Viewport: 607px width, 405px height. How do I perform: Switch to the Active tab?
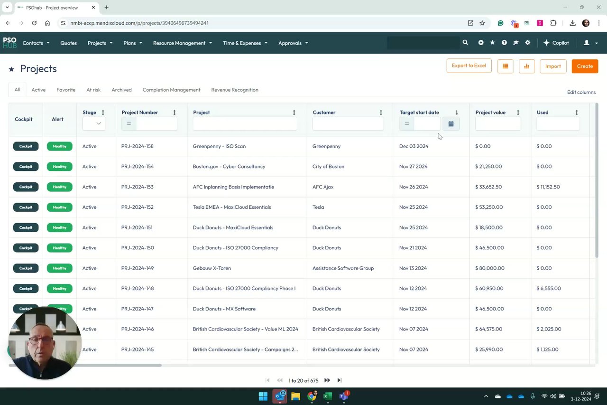click(38, 90)
